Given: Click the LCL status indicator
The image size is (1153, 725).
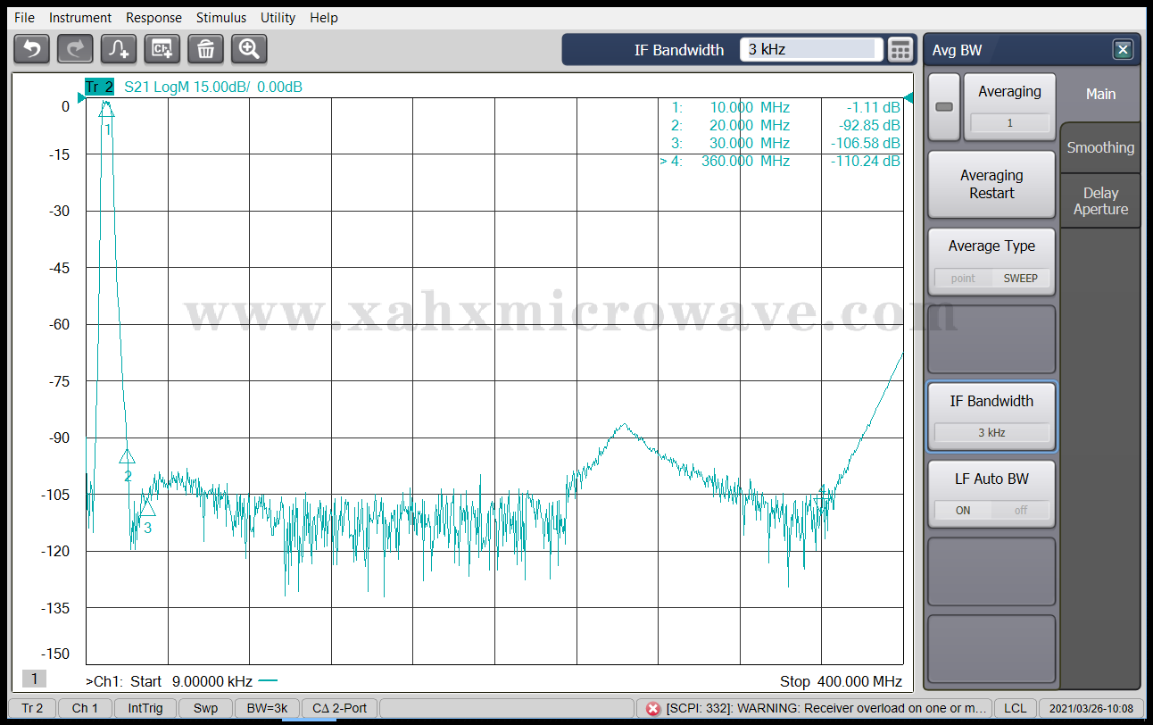Looking at the screenshot, I should pyautogui.click(x=1015, y=708).
